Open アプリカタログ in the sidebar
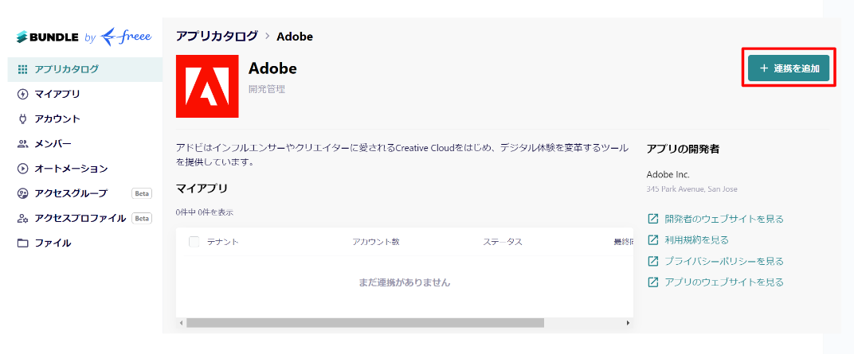Image resolution: width=854 pixels, height=354 pixels. point(85,69)
